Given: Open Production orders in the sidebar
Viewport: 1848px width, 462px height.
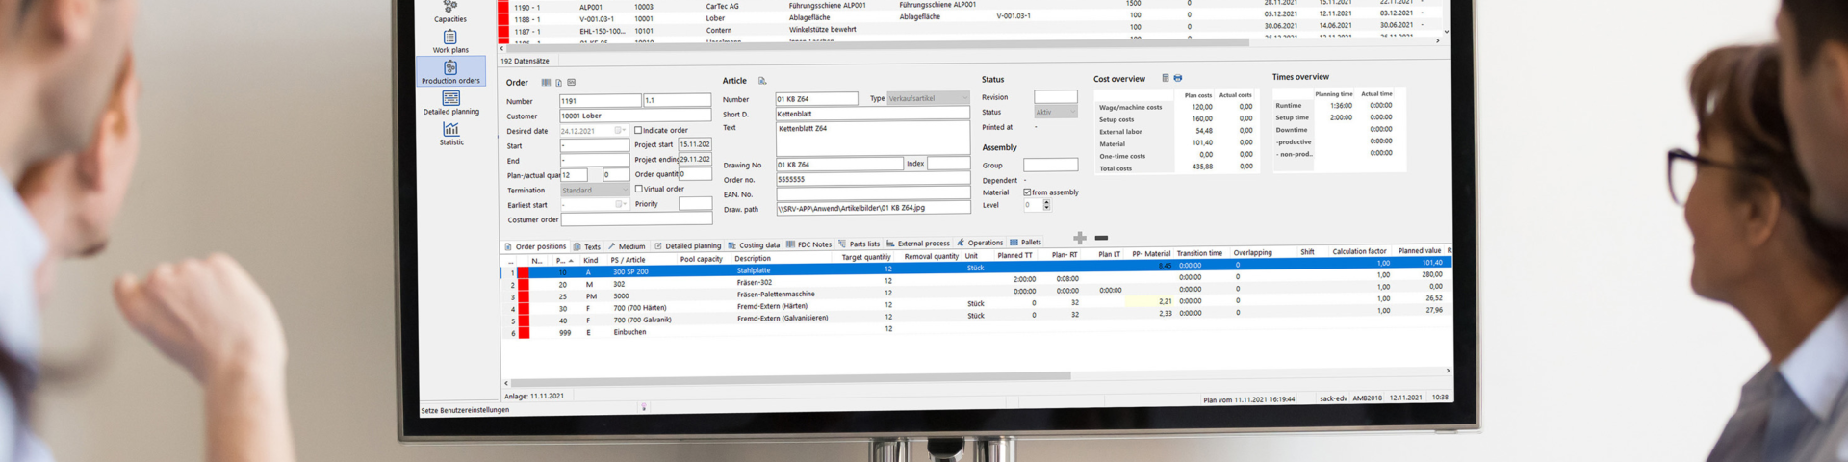Looking at the screenshot, I should [x=450, y=71].
